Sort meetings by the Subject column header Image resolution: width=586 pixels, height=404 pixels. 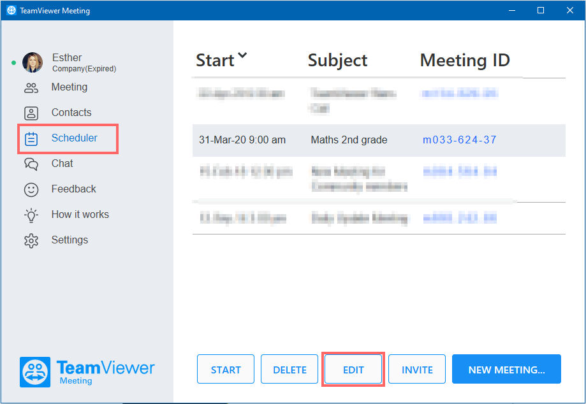tap(337, 60)
